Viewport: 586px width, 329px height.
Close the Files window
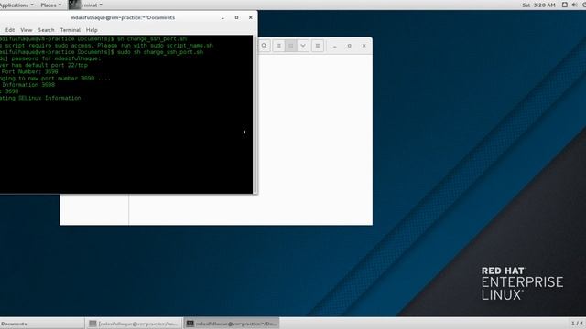[x=364, y=46]
